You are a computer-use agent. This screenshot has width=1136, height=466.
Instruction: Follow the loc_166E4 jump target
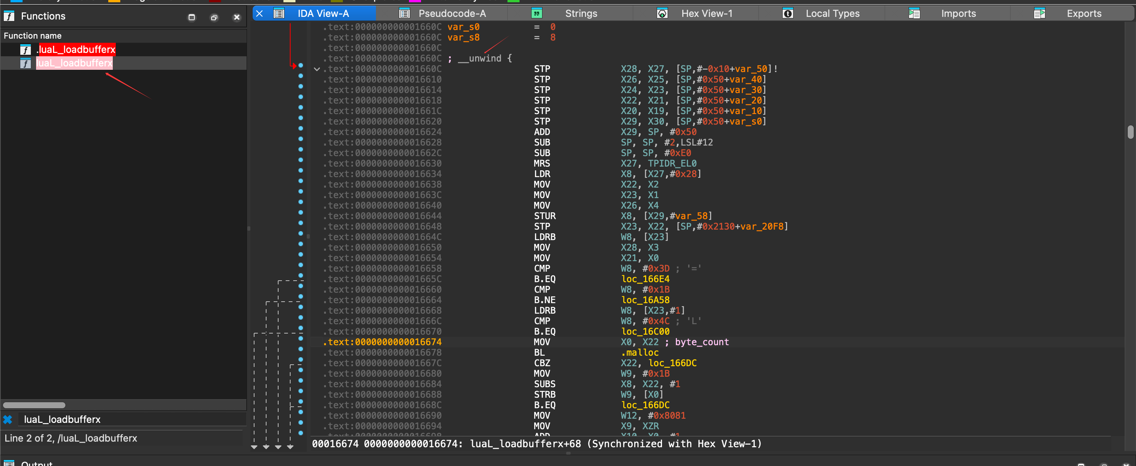click(x=645, y=279)
